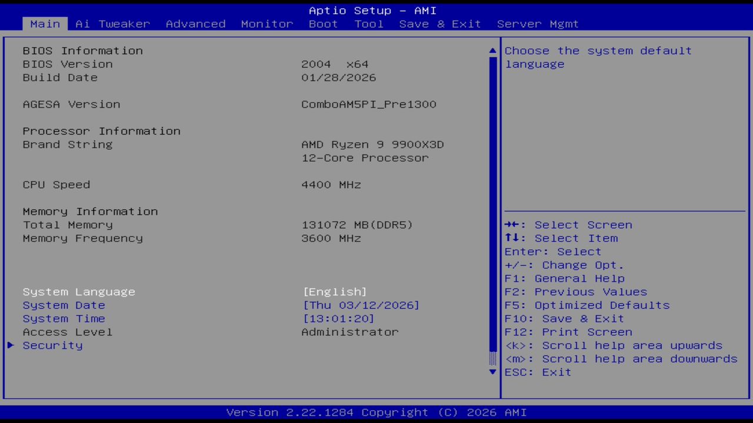Click the ESC: Exit hint
This screenshot has height=423, width=753.
[x=538, y=372]
